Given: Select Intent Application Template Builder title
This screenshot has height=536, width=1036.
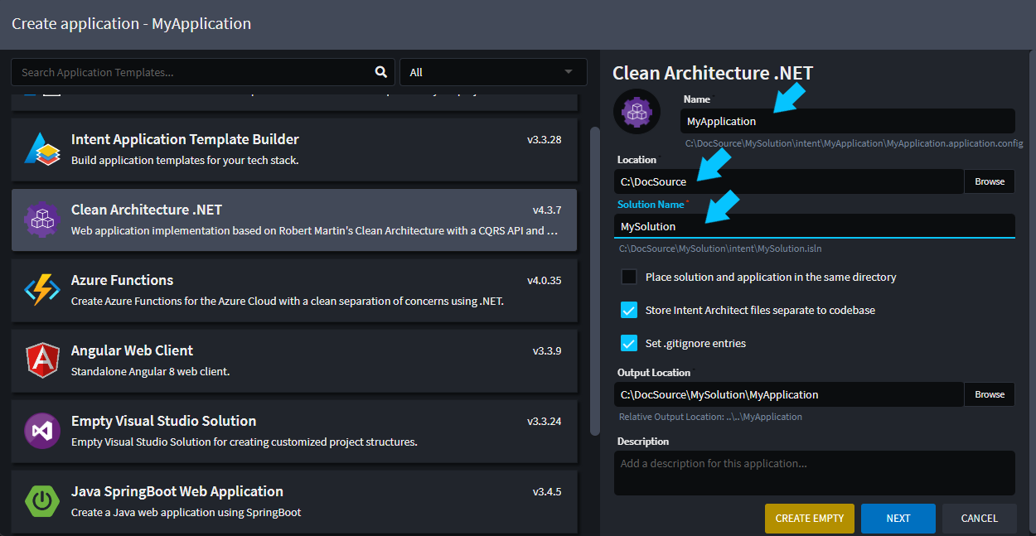Looking at the screenshot, I should (x=186, y=139).
